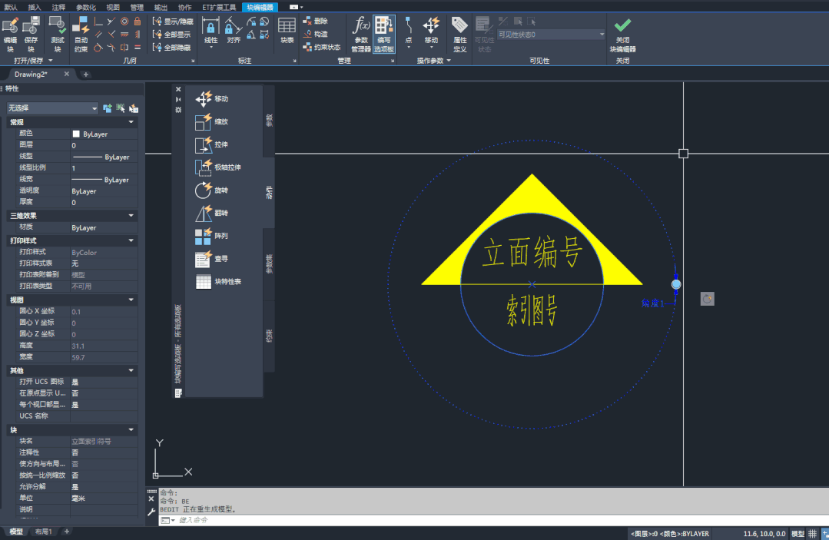
Task: Collapse the 打印样式 section
Action: (x=131, y=240)
